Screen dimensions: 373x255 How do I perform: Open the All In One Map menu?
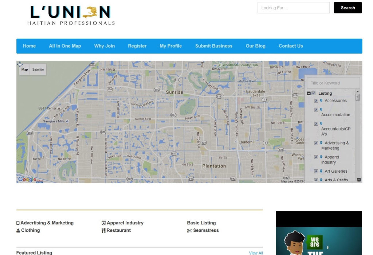[x=65, y=46]
